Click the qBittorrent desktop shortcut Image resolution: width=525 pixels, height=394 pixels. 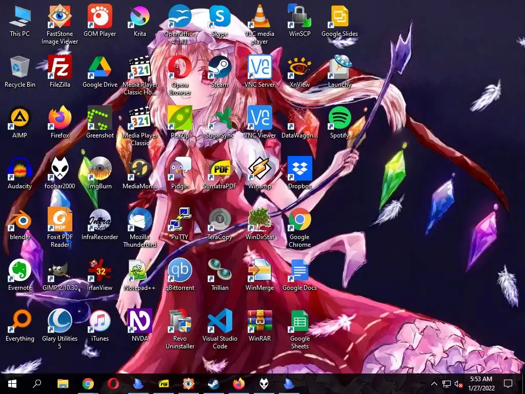(180, 275)
